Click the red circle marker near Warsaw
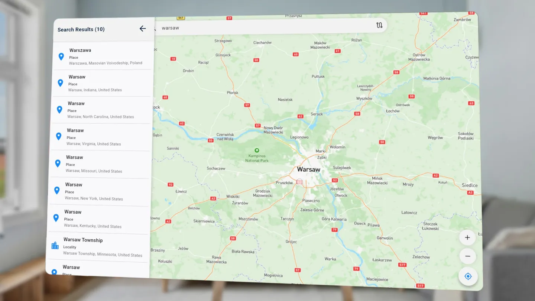Image resolution: width=535 pixels, height=301 pixels. [299, 182]
